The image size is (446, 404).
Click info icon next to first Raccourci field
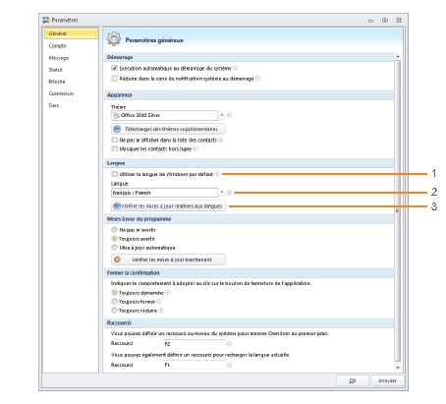[229, 344]
